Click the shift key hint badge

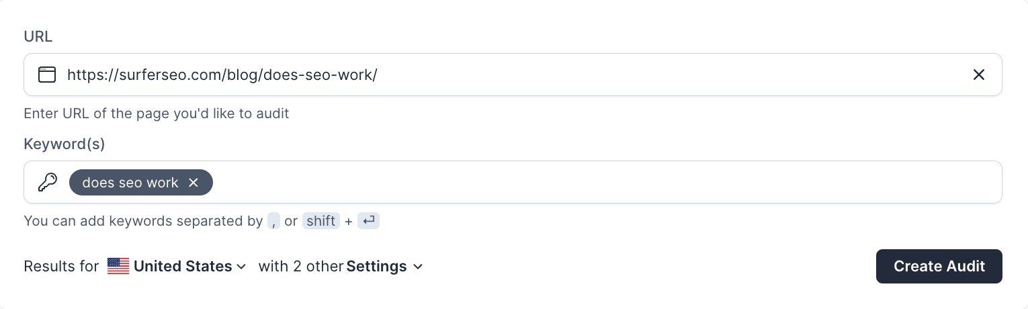(x=320, y=221)
